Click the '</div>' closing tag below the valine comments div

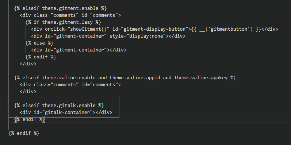point(28,92)
